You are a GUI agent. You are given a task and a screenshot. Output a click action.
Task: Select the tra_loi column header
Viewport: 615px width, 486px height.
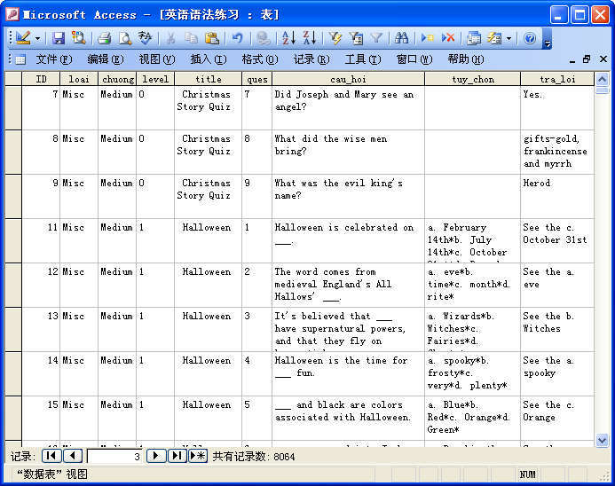click(557, 79)
